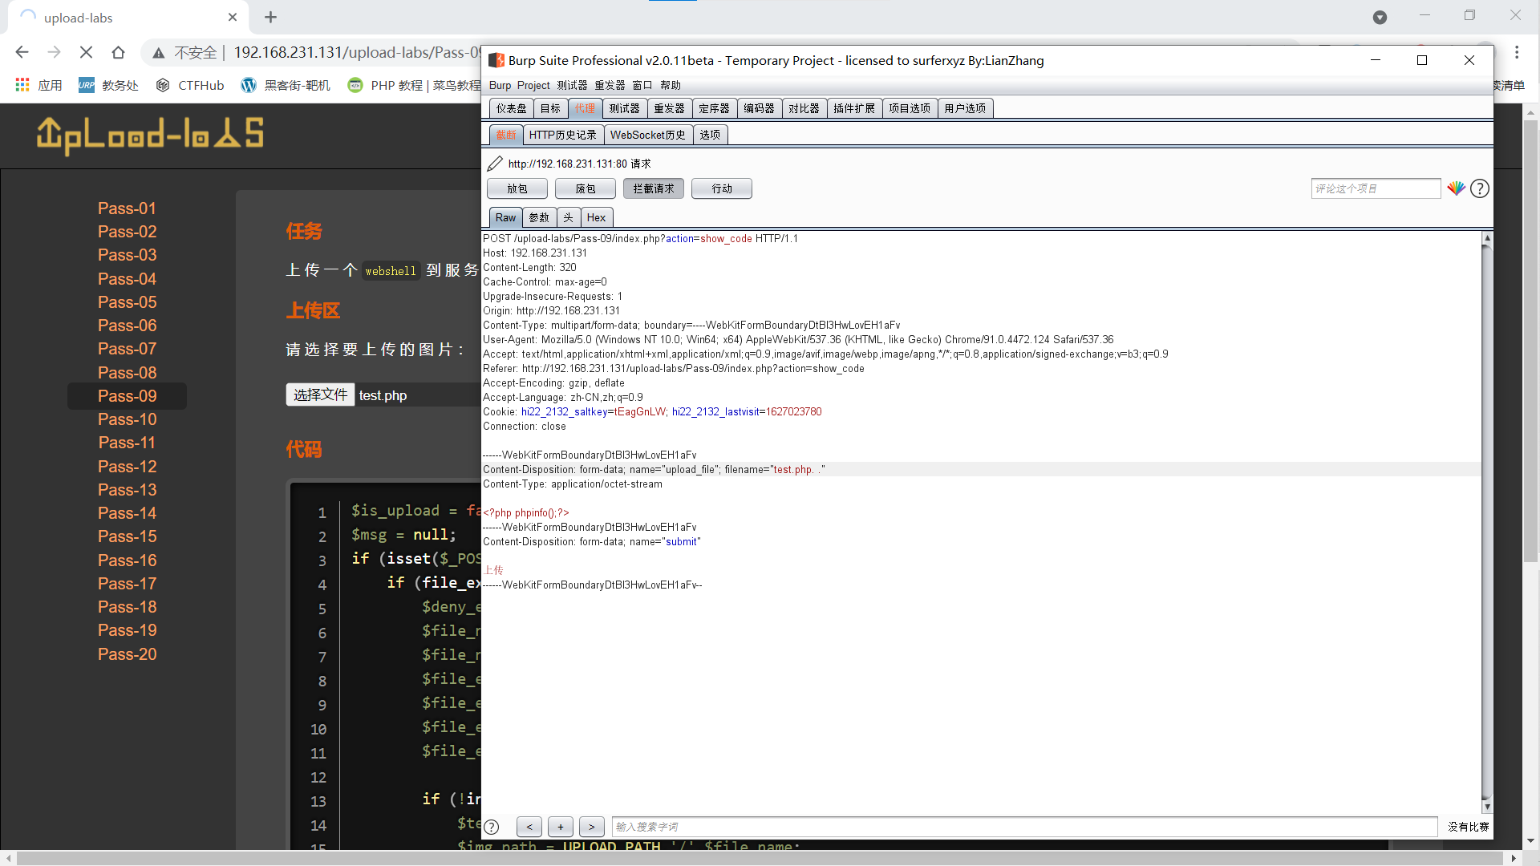Select Pass-12 in sidebar

pos(127,467)
